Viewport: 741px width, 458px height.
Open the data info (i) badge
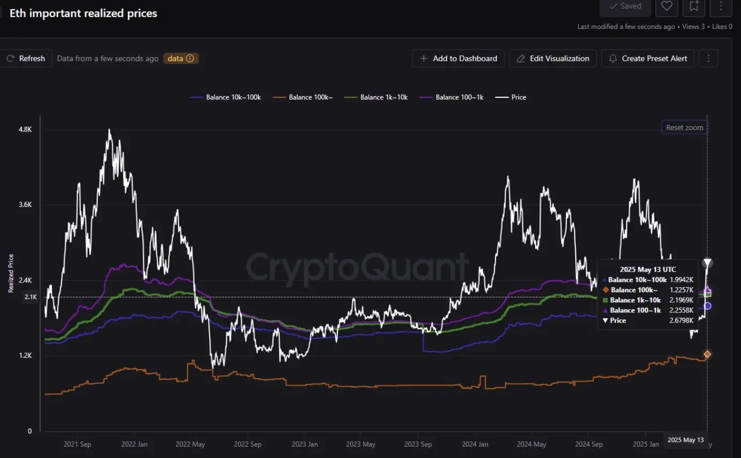pos(190,58)
